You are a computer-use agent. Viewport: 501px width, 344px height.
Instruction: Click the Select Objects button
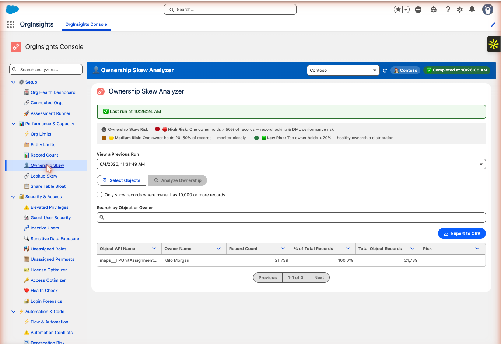click(121, 180)
